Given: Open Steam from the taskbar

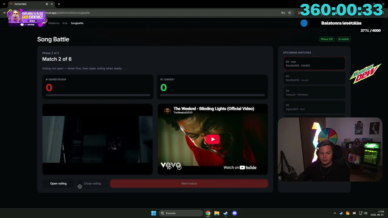Looking at the screenshot, I should click(x=226, y=213).
